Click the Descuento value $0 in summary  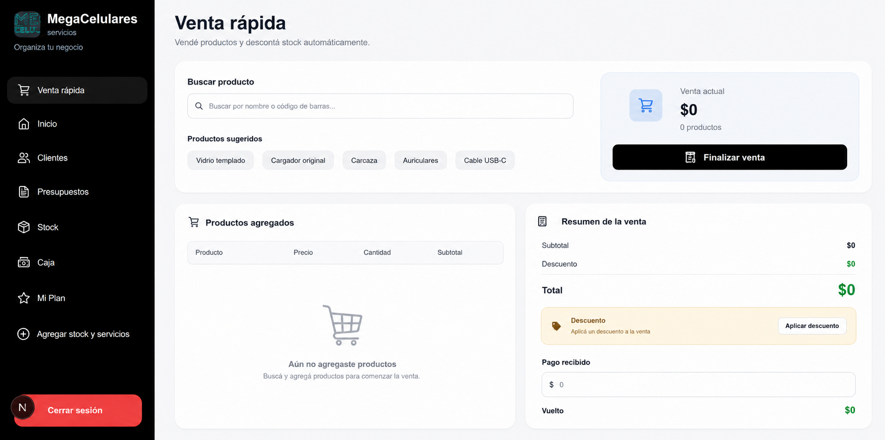(x=851, y=264)
